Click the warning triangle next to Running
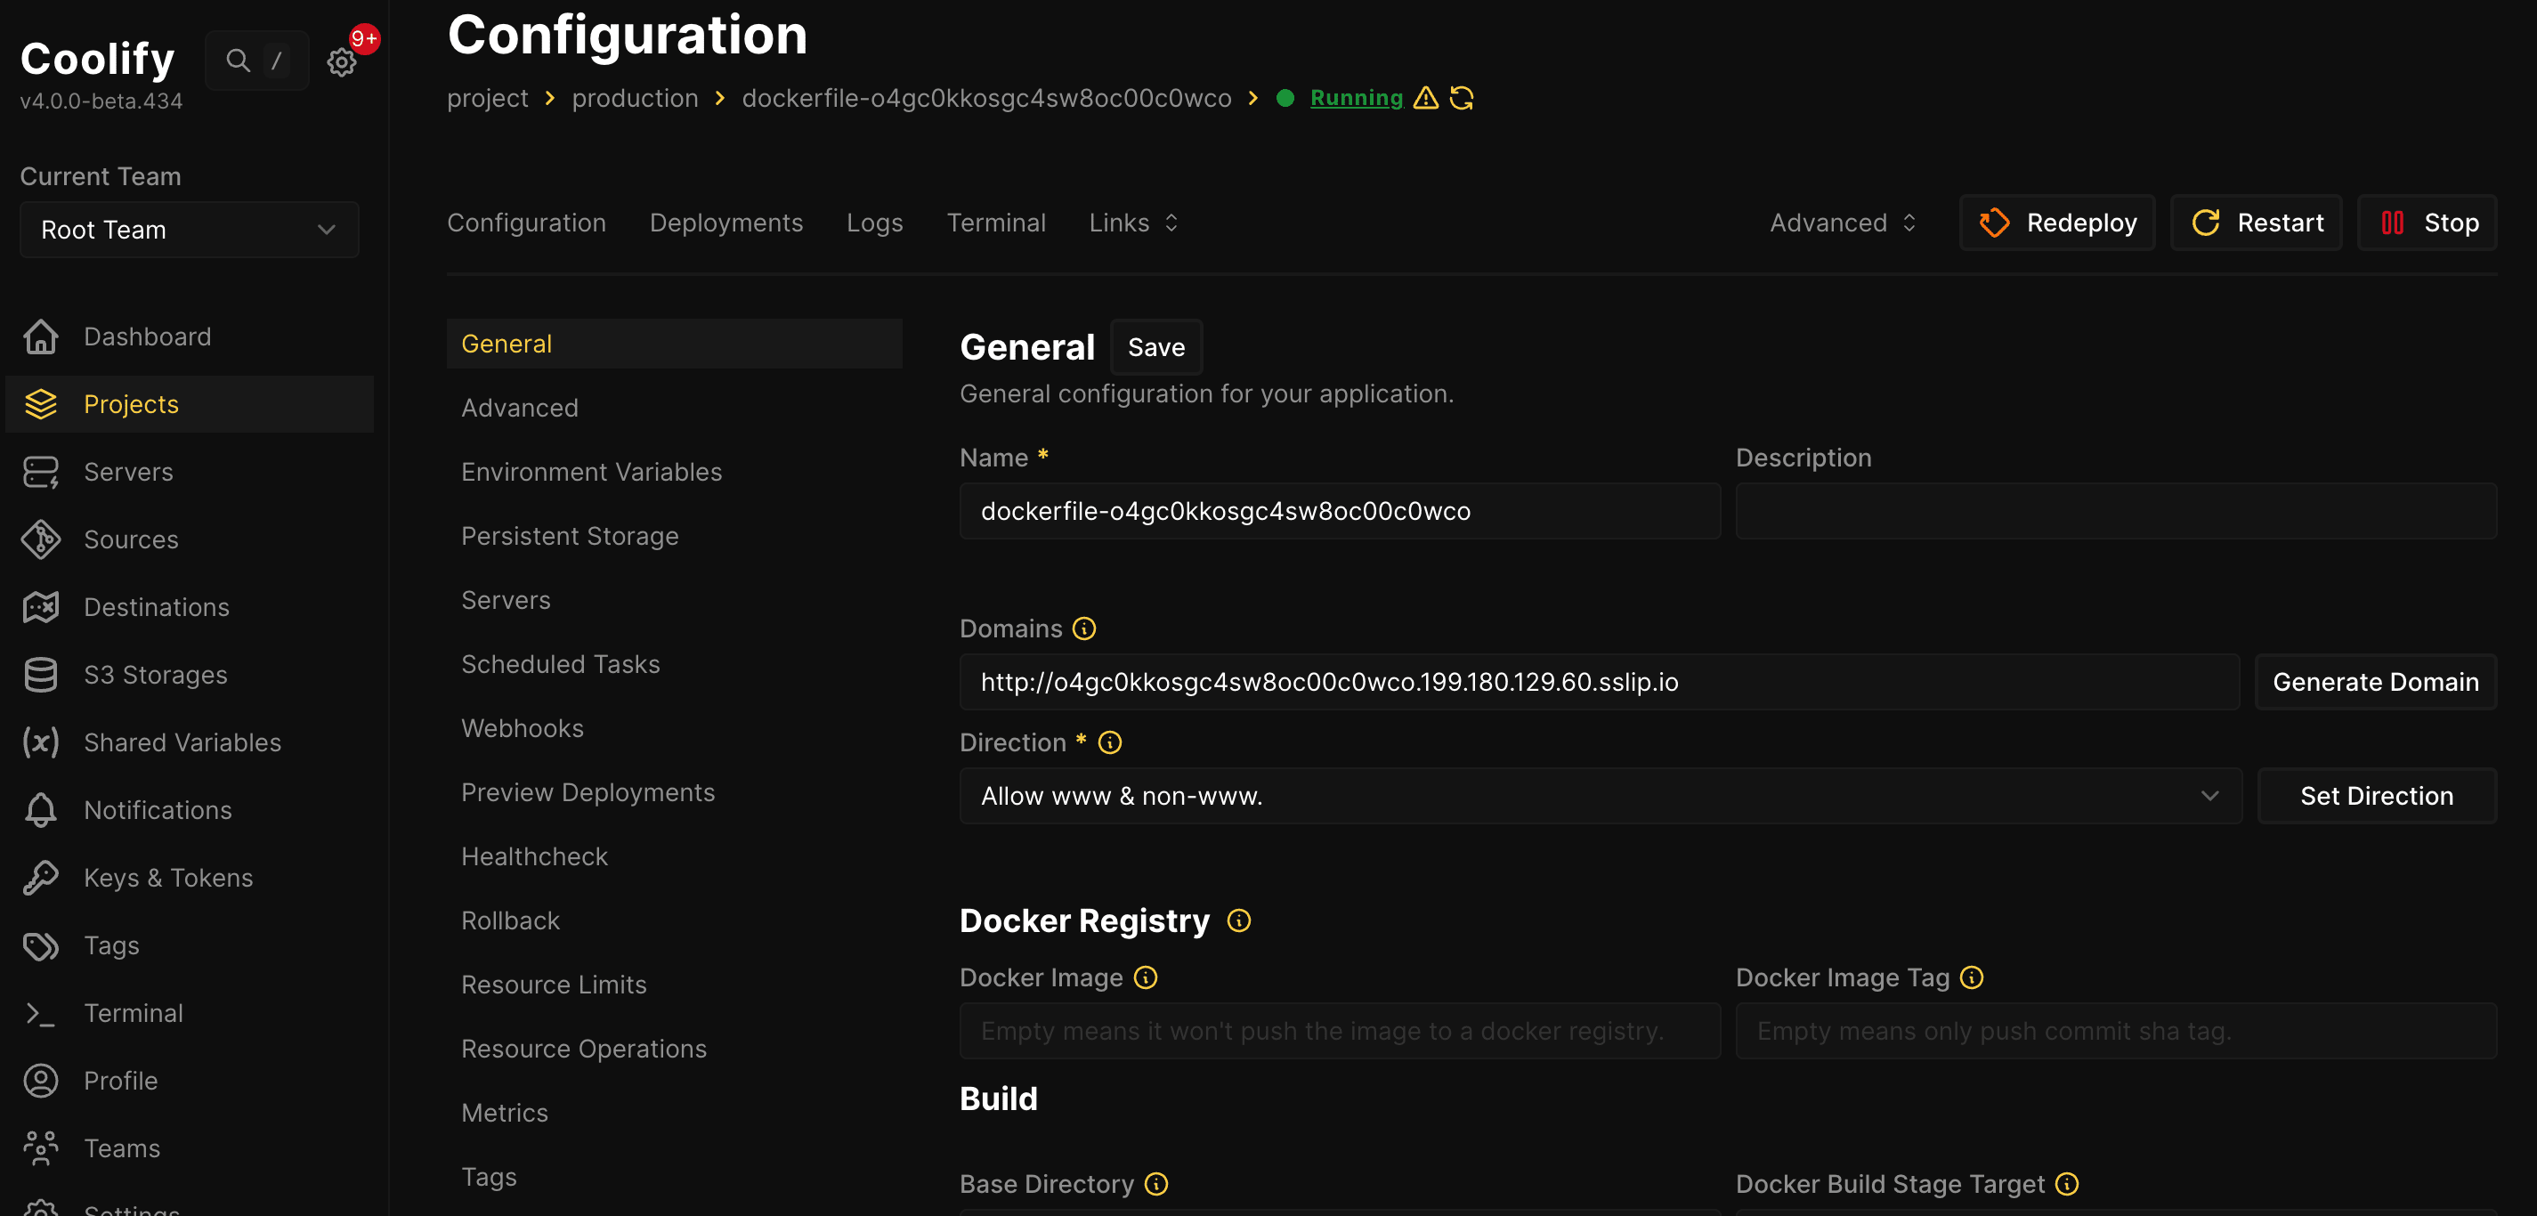Screen dimensions: 2537x1216 (1425, 99)
